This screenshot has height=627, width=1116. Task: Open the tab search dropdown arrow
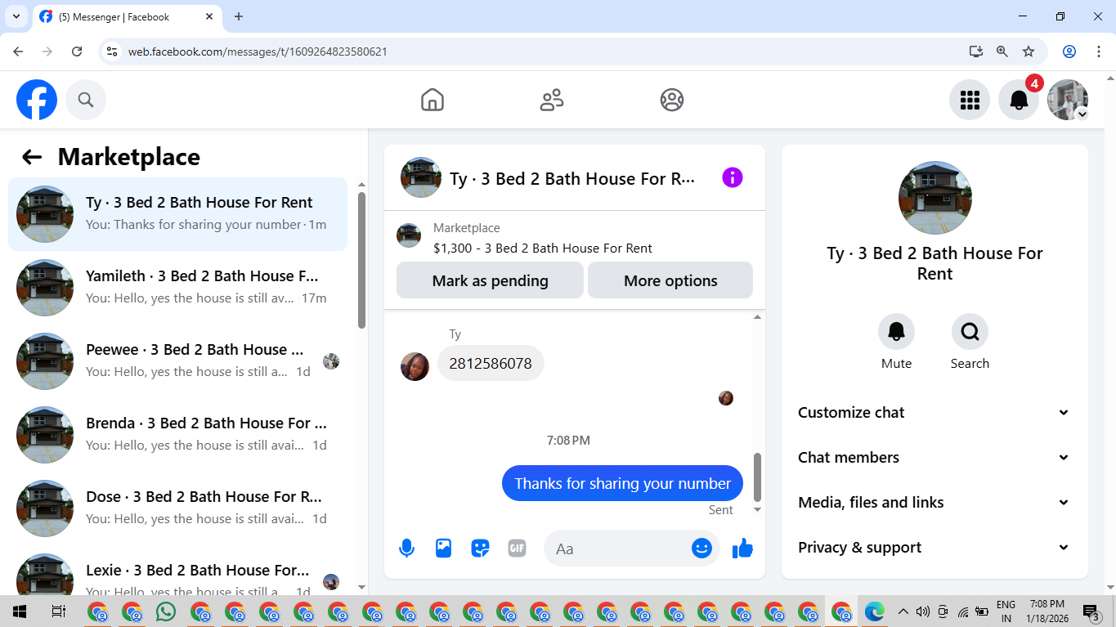[x=15, y=16]
